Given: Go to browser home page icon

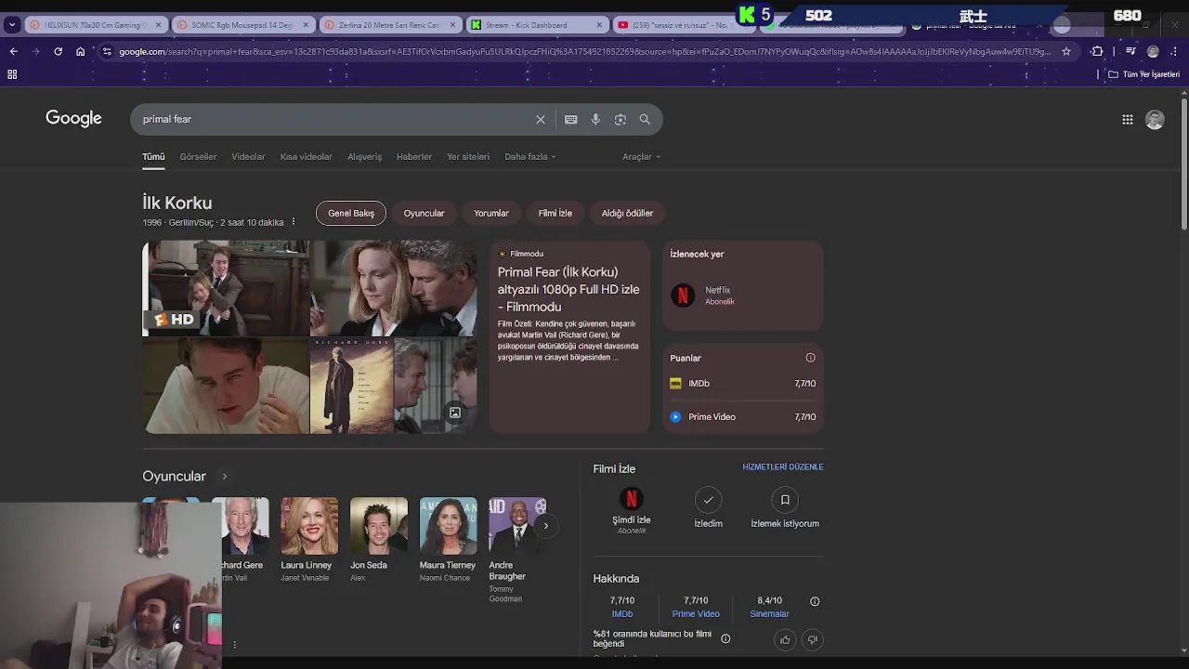Looking at the screenshot, I should coord(80,51).
